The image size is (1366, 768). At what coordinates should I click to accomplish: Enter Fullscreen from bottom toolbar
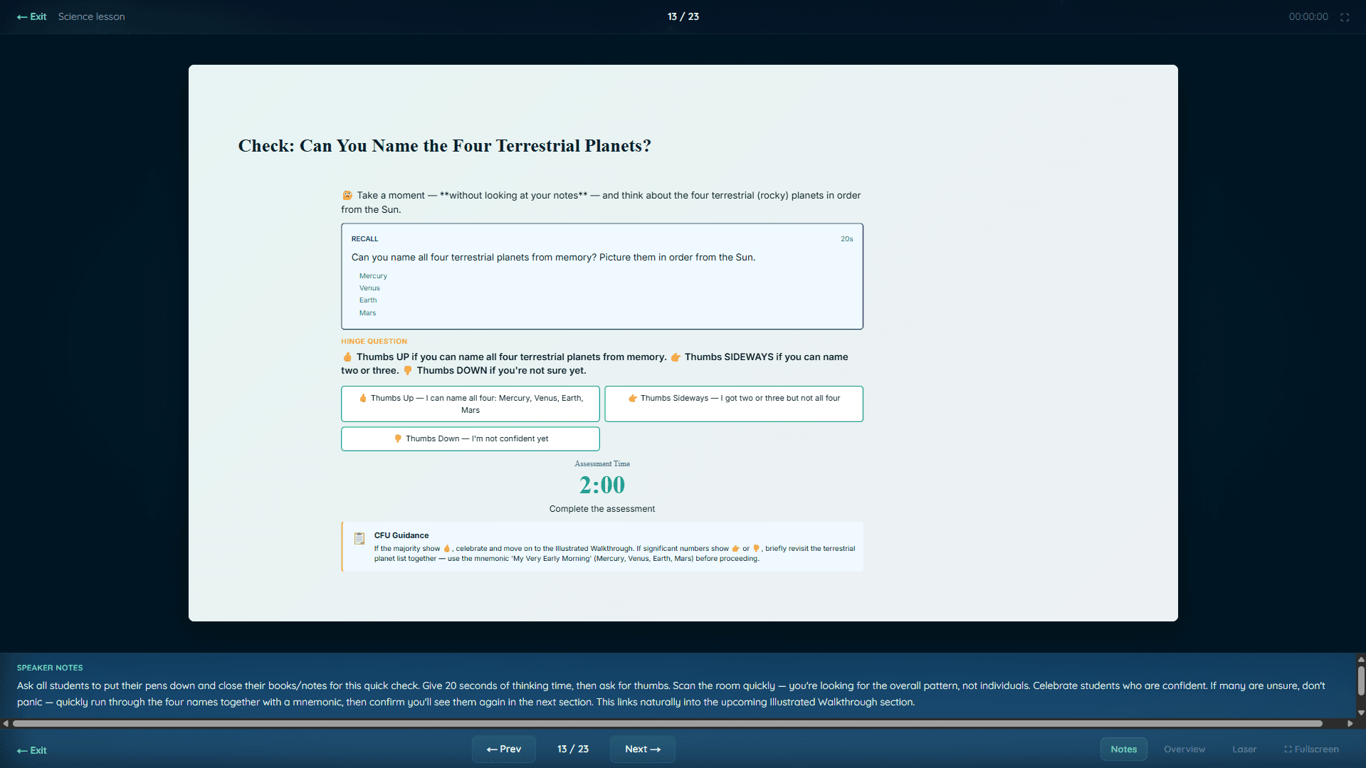(1311, 749)
